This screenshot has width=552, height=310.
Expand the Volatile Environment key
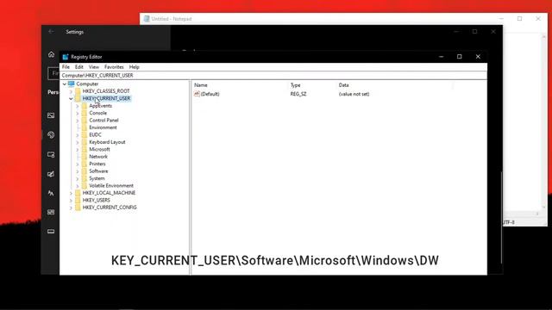[x=78, y=186]
